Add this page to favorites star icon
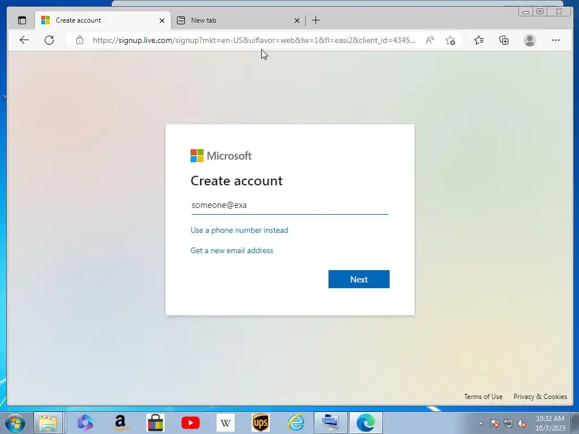The height and width of the screenshot is (434, 579). (450, 40)
